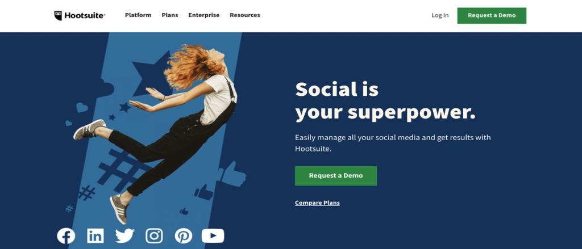
Task: Click Request a Demo below hero text
Action: 336,176
